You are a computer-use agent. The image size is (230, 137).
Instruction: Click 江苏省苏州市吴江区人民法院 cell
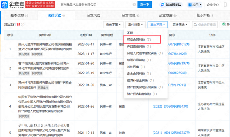211,107
